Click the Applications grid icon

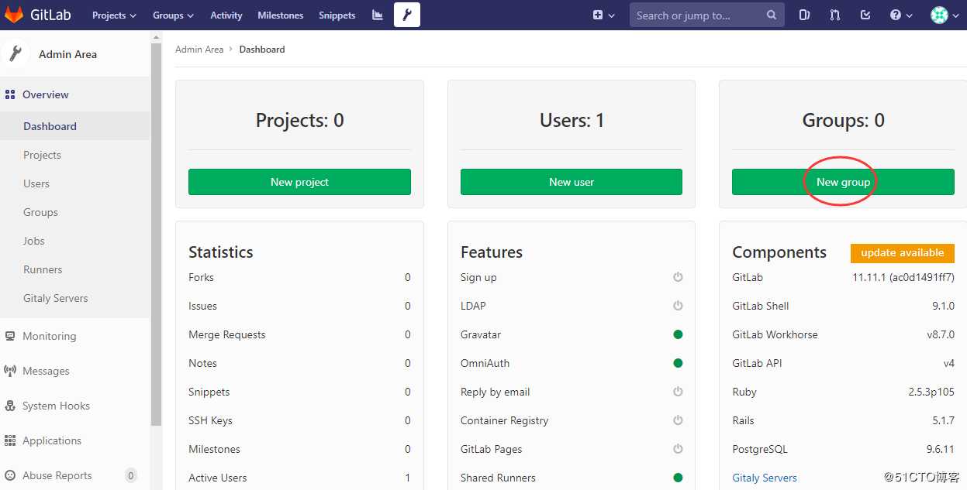pyautogui.click(x=10, y=440)
